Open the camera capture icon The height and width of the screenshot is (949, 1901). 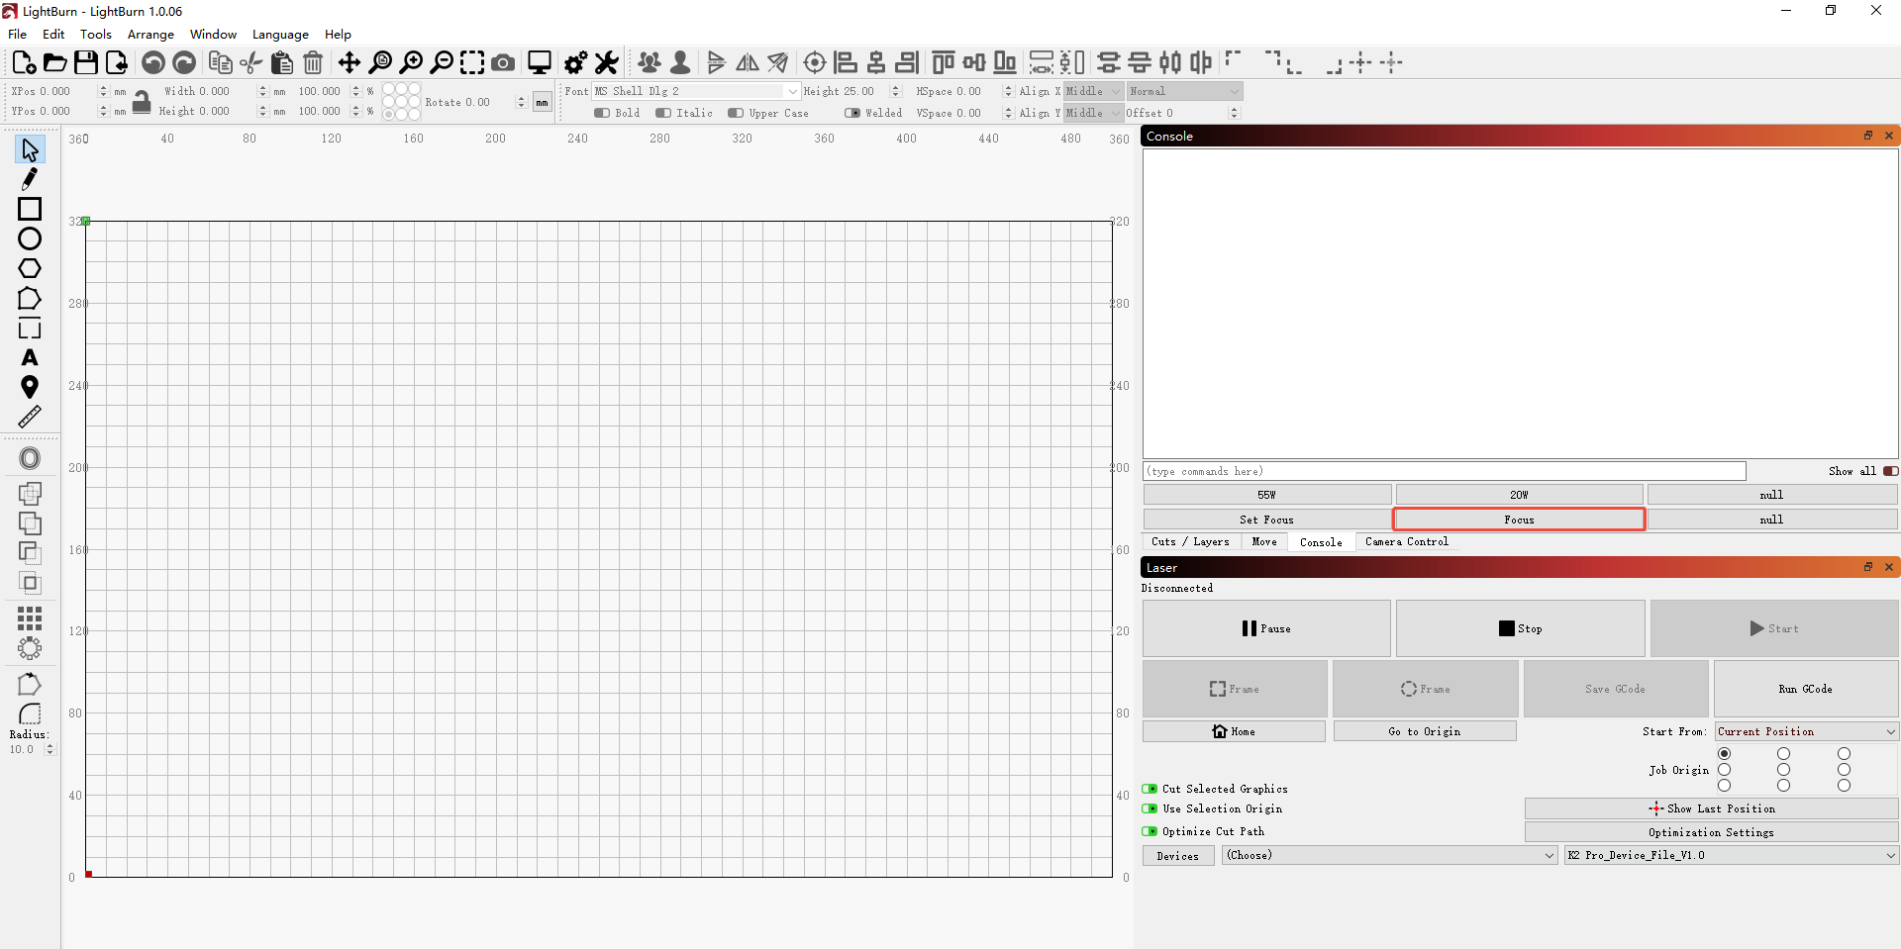click(x=503, y=63)
